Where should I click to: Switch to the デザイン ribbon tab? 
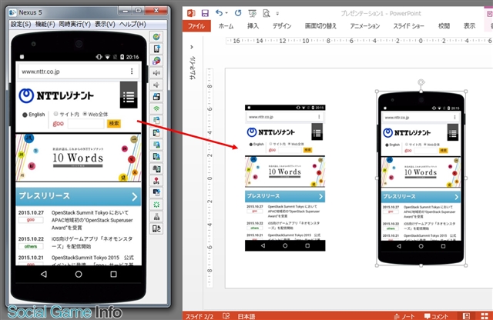pyautogui.click(x=282, y=26)
